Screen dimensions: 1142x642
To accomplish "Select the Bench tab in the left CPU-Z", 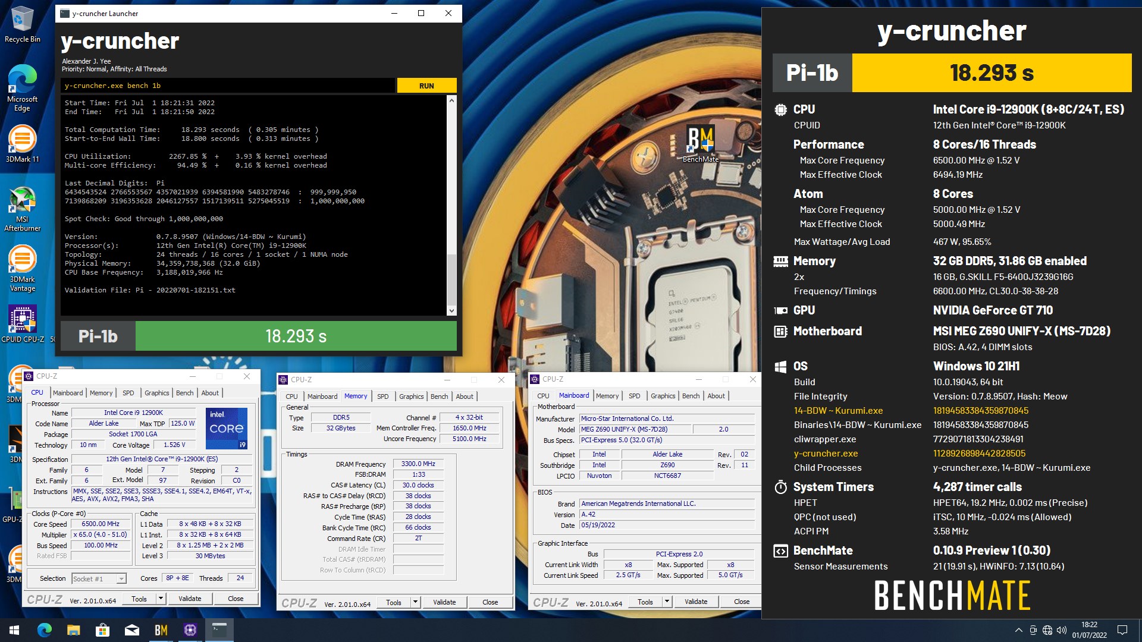I will (x=185, y=393).
